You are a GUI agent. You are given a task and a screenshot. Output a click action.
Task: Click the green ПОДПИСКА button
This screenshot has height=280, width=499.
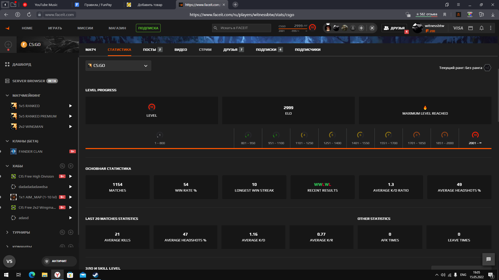pyautogui.click(x=148, y=28)
